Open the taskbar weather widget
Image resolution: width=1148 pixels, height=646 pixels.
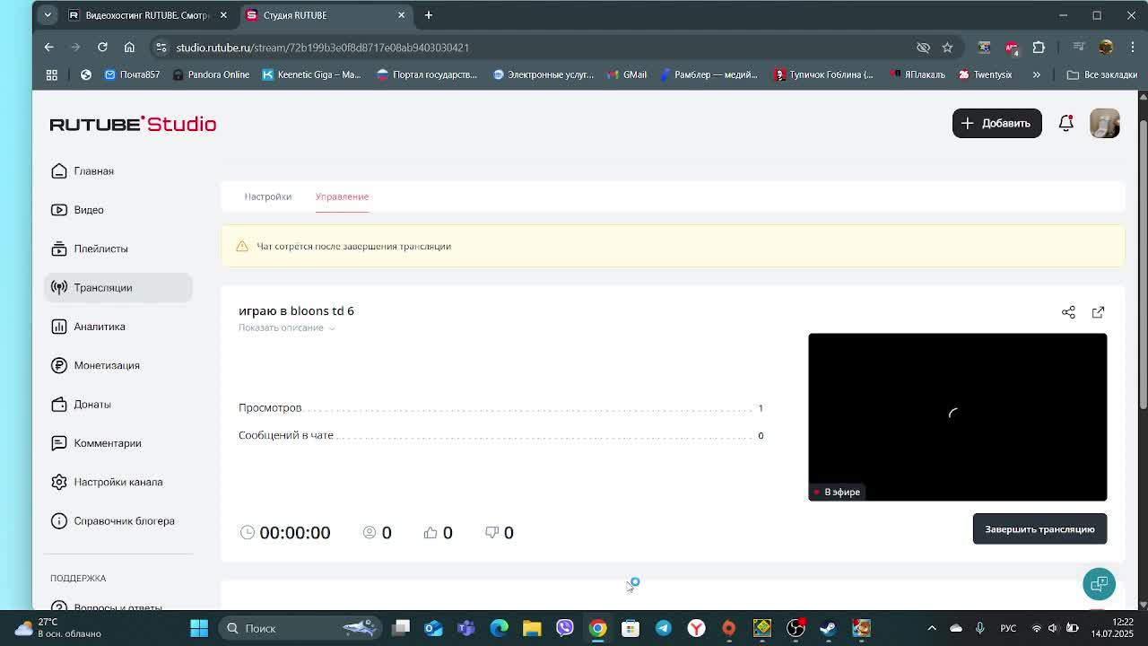(x=57, y=628)
